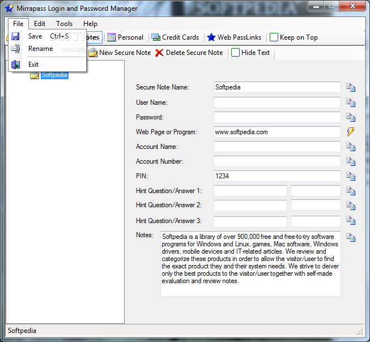Click the PIN input field
Image resolution: width=370 pixels, height=342 pixels.
tap(277, 176)
